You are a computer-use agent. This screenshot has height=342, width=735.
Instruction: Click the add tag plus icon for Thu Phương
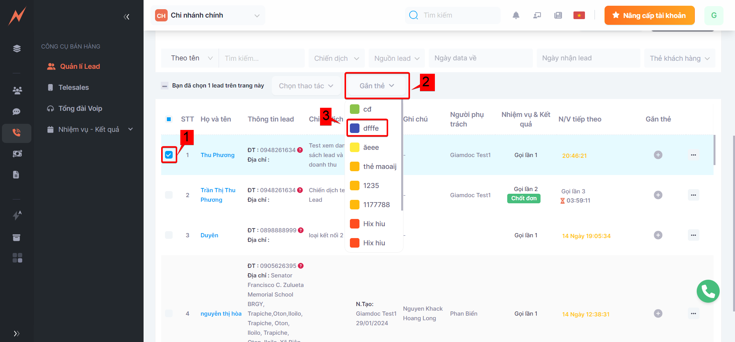point(658,155)
